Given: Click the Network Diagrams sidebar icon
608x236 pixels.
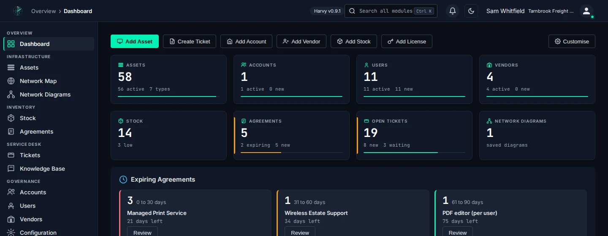Looking at the screenshot, I should (x=11, y=94).
